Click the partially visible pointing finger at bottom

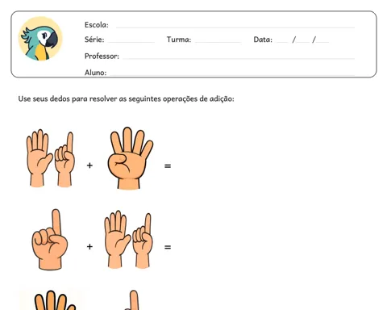(133, 300)
